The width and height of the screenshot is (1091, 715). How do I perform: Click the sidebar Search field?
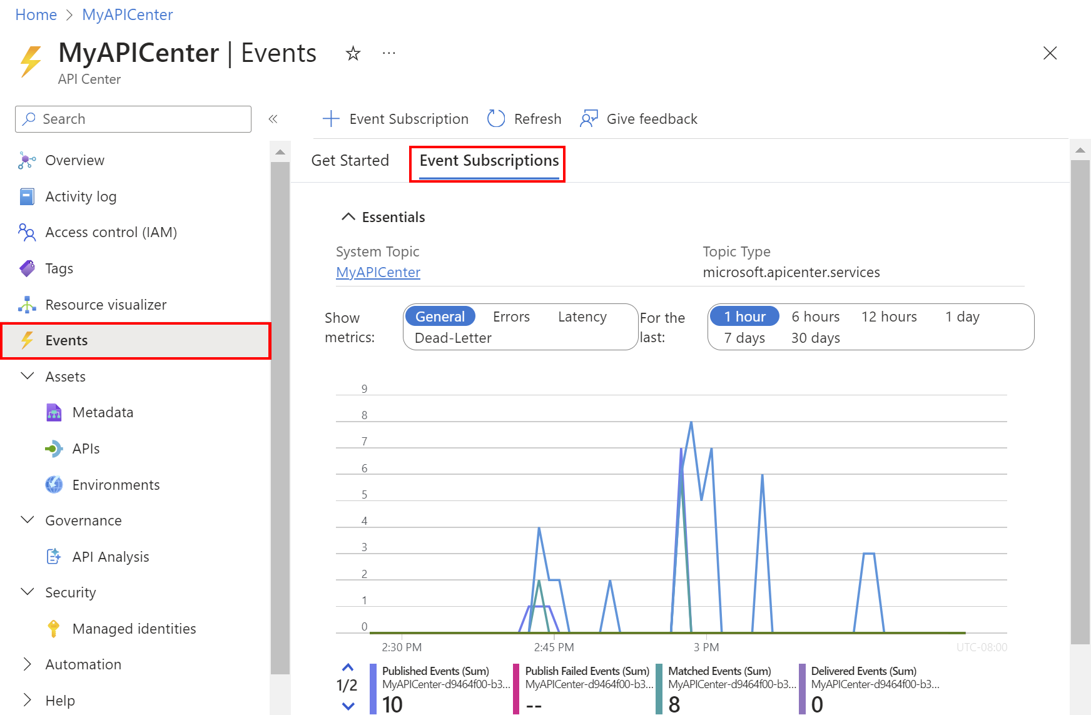pos(133,119)
